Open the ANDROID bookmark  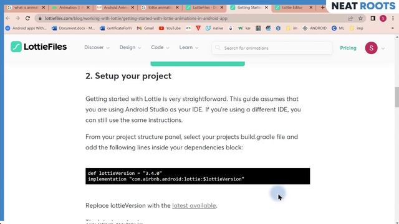click(x=314, y=28)
